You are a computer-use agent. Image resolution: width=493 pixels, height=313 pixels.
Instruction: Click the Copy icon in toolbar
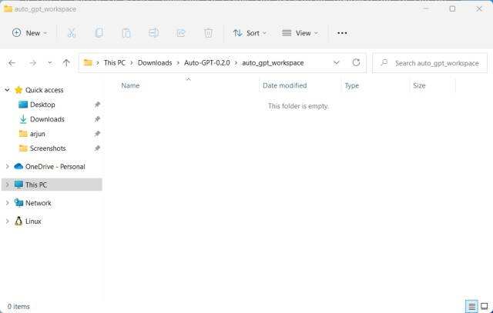99,33
